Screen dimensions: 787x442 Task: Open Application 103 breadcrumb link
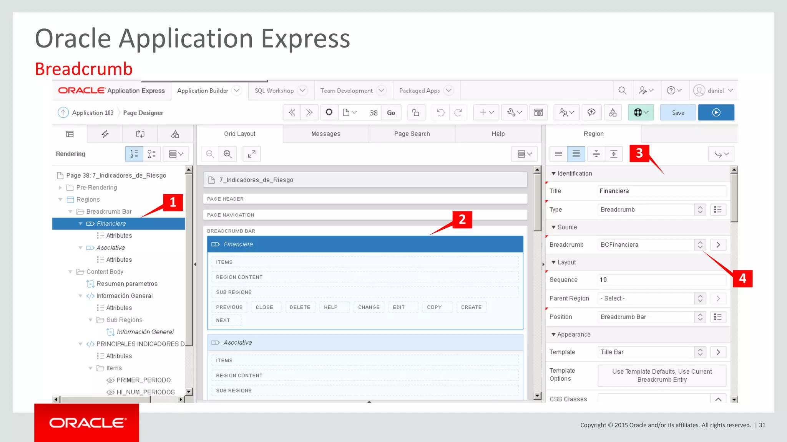pos(93,113)
